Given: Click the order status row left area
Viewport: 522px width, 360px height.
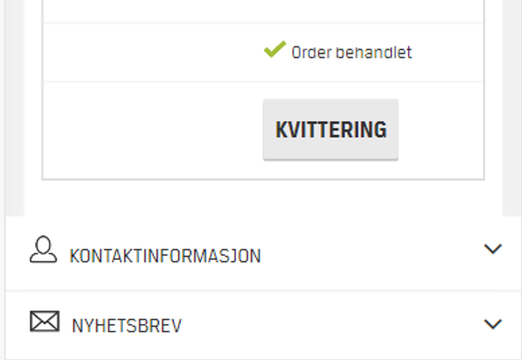Looking at the screenshot, I should pos(147,53).
